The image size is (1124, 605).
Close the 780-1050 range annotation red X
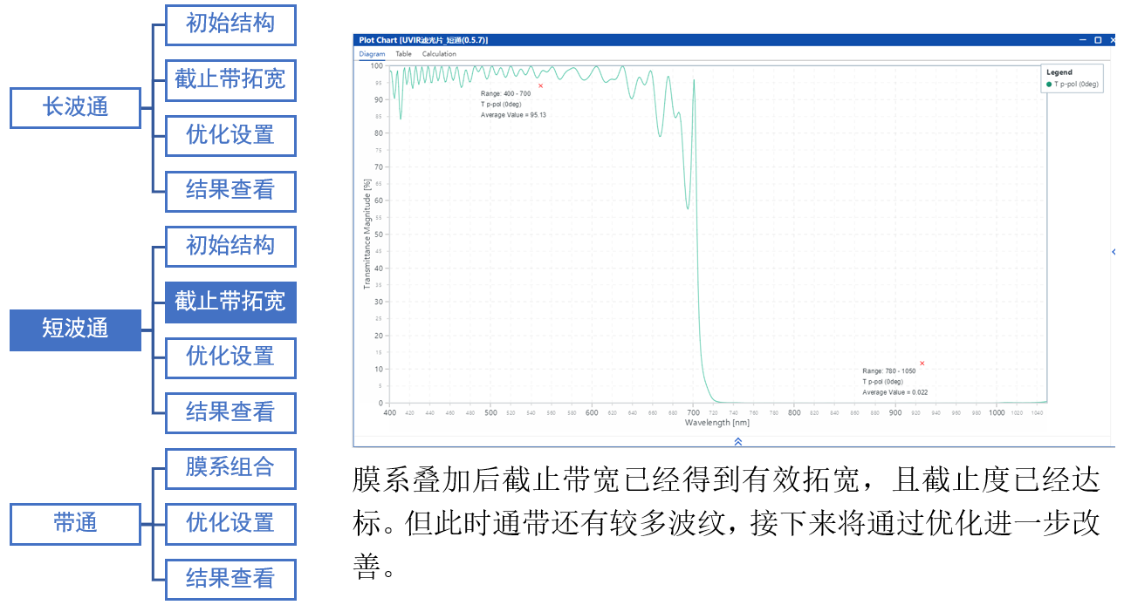pos(922,364)
